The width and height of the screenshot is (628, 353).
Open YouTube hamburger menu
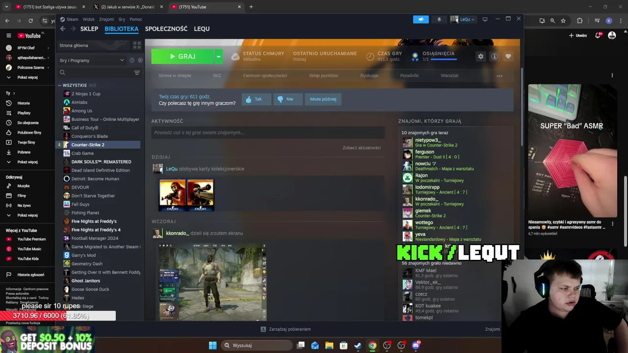pyautogui.click(x=8, y=35)
